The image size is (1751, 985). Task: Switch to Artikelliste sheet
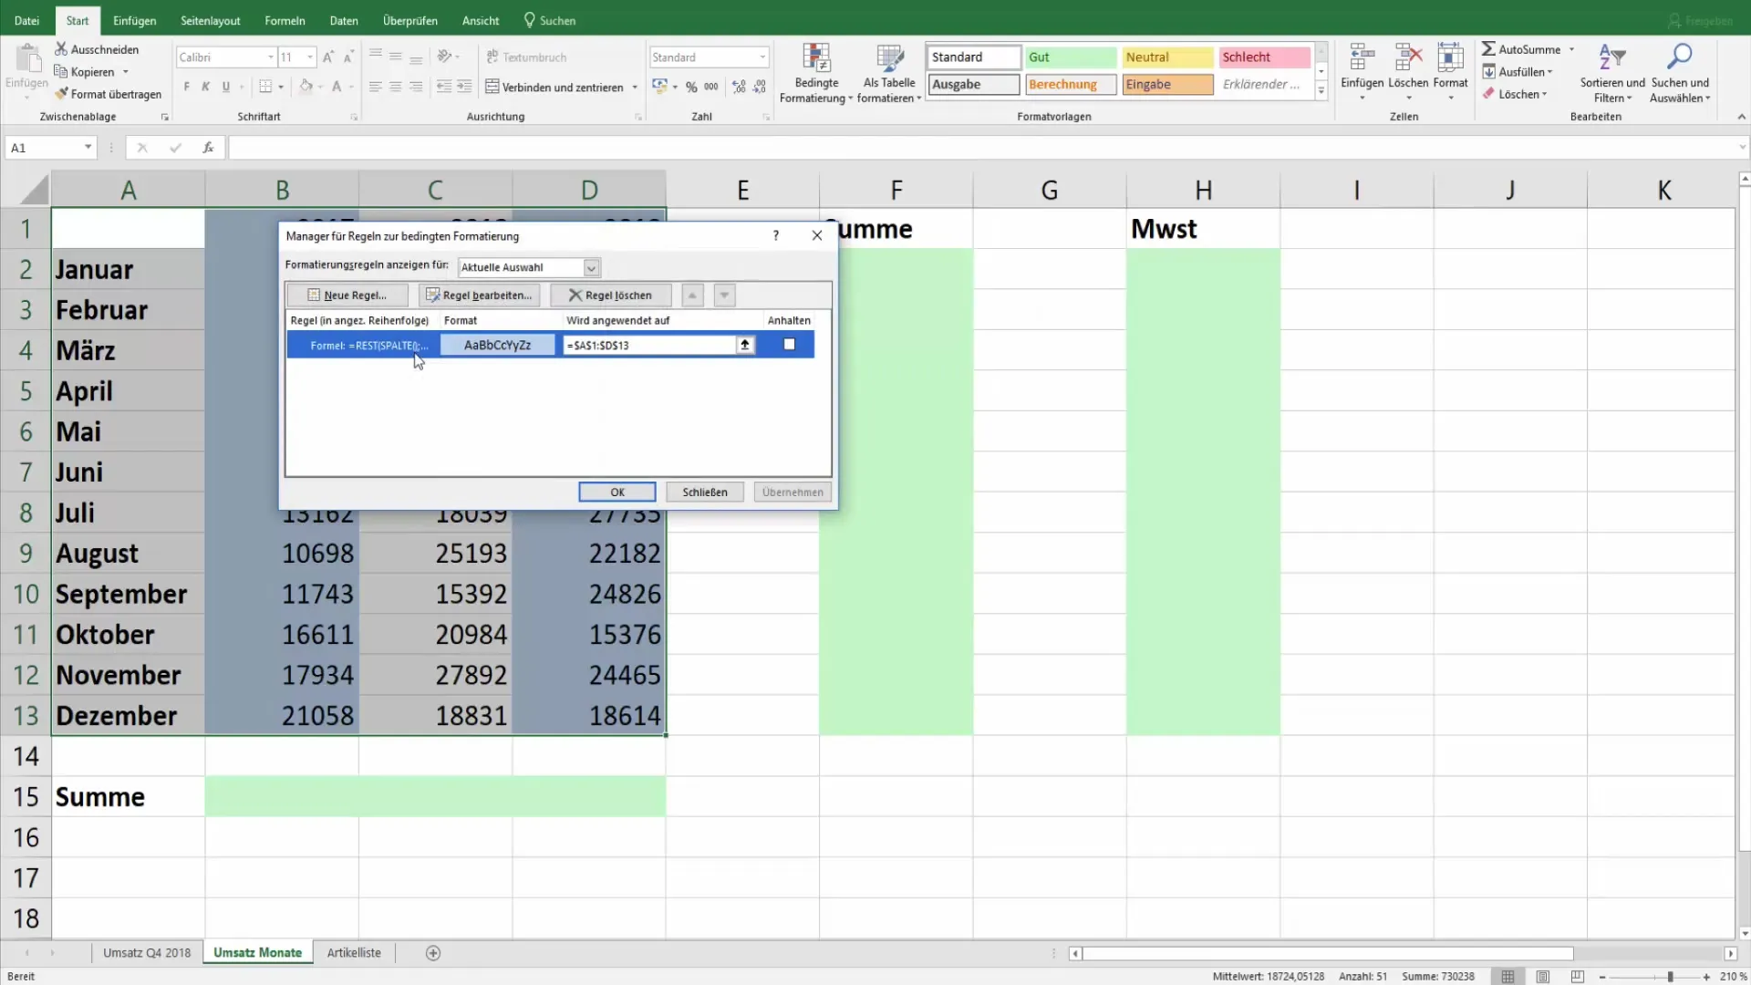tap(354, 953)
